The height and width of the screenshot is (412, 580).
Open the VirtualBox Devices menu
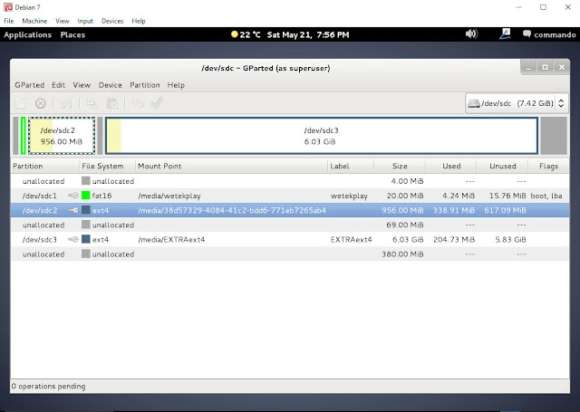112,21
